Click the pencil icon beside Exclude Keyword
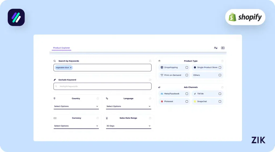 pos(55,80)
